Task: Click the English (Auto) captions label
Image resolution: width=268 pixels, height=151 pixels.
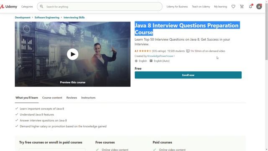Action: pyautogui.click(x=162, y=61)
